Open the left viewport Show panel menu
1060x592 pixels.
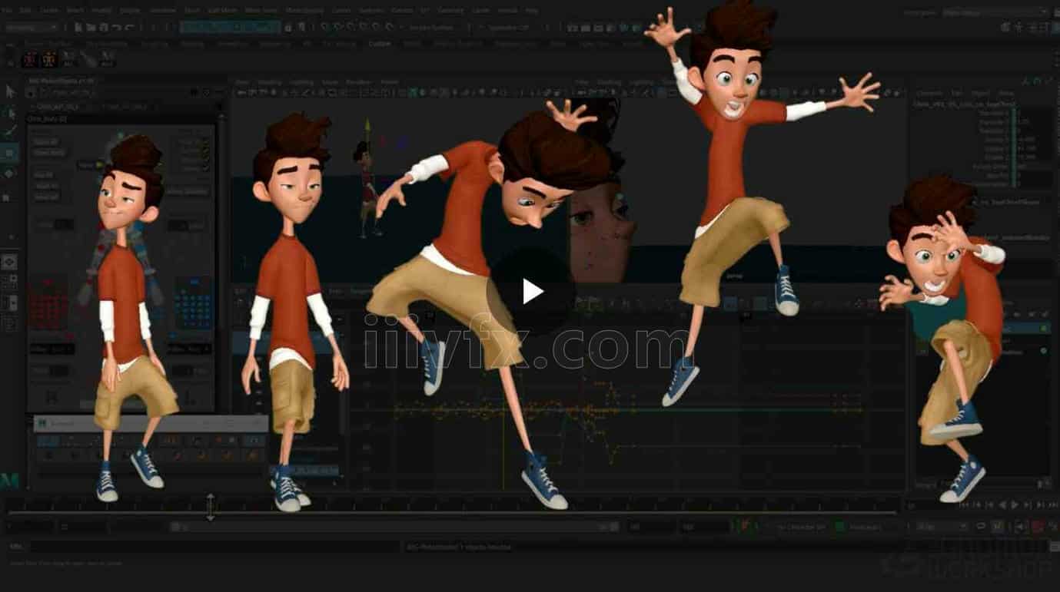tap(330, 82)
